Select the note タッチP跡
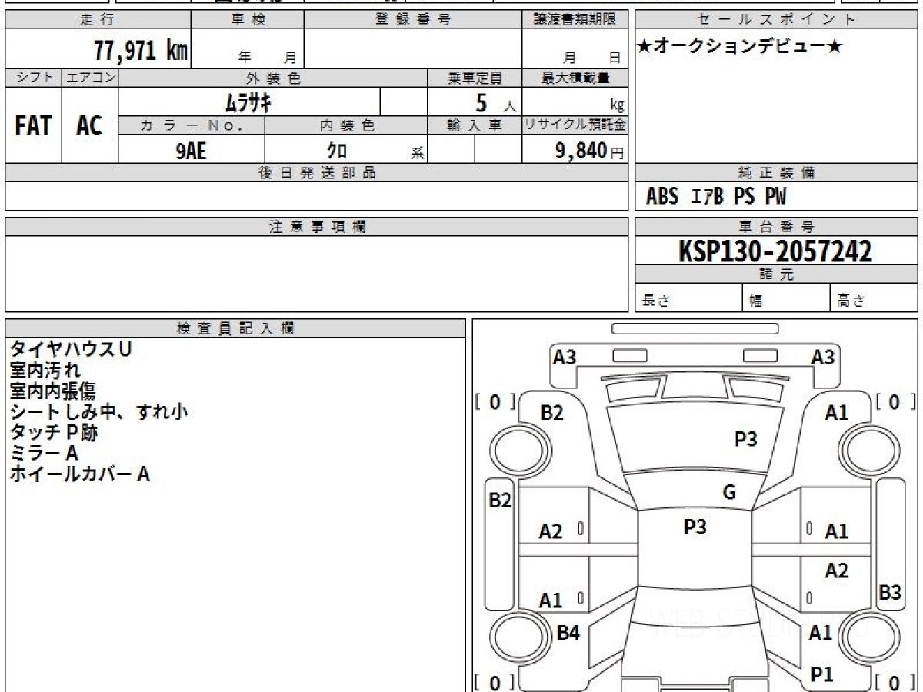The image size is (923, 692). pos(54,432)
